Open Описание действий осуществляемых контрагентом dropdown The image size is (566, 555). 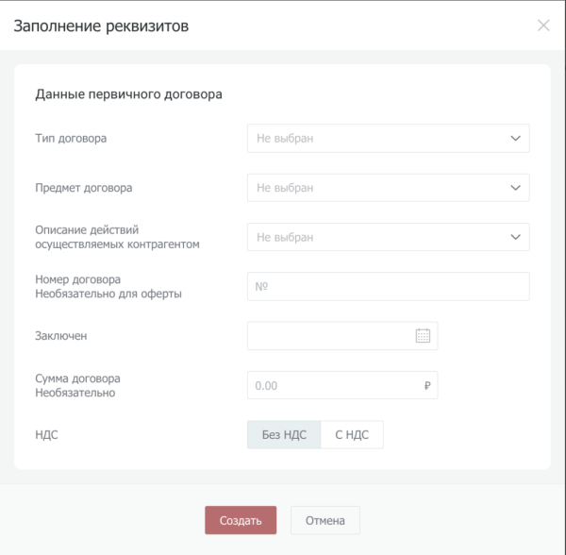377,237
